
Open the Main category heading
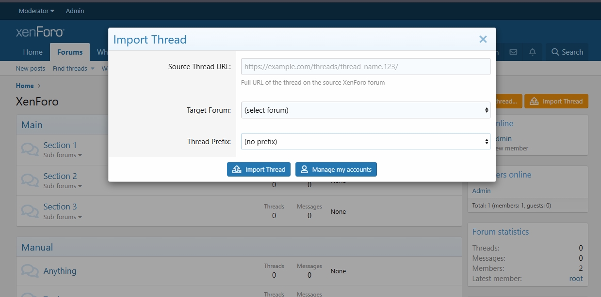(32, 125)
